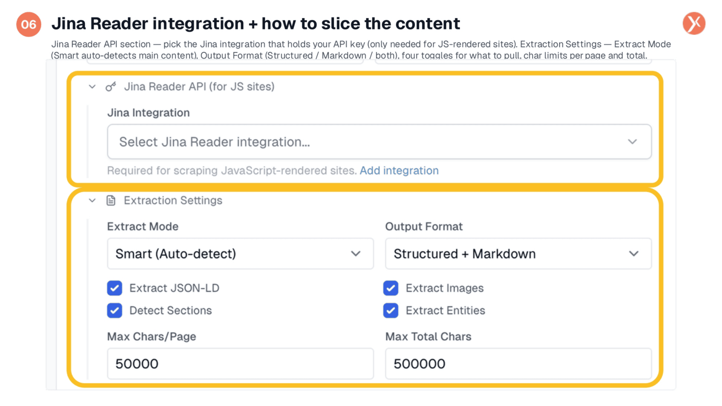Click the Extract Mode label
Image resolution: width=722 pixels, height=406 pixels.
point(143,226)
